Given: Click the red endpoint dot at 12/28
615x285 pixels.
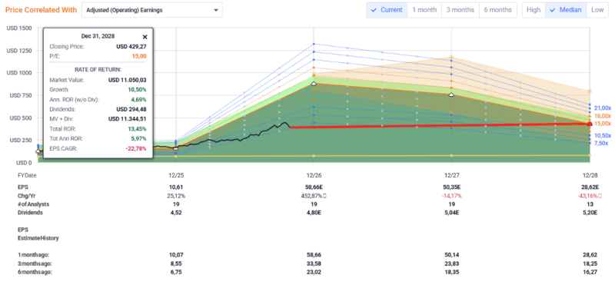Looking at the screenshot, I should 590,124.
